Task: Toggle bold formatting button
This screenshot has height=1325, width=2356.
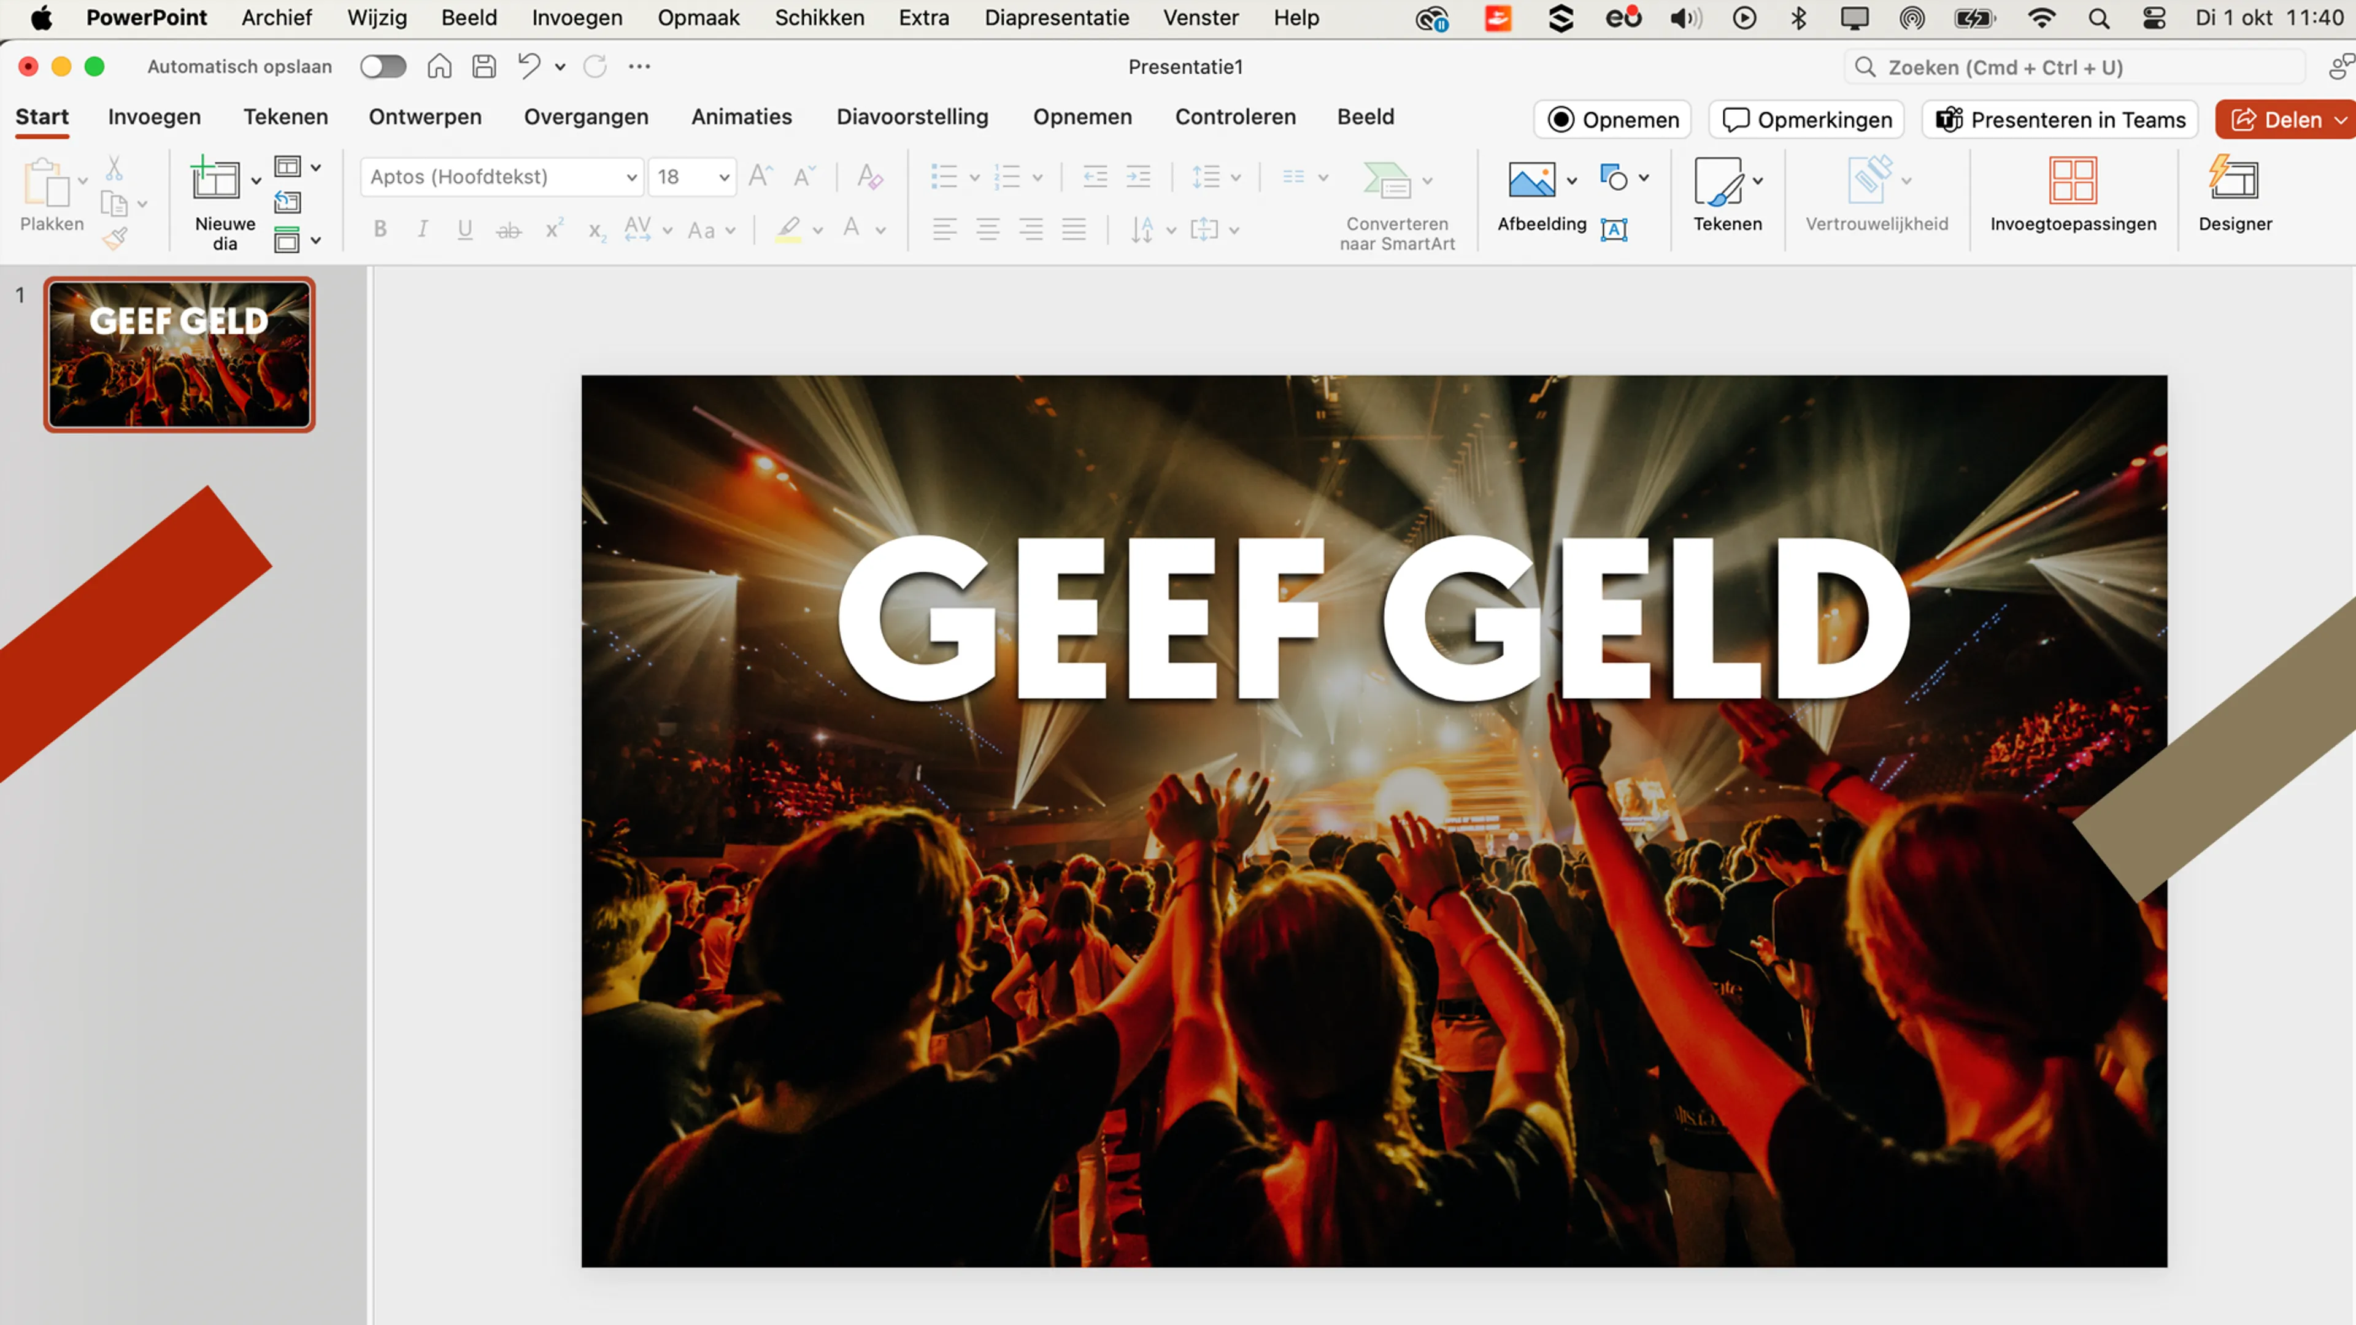Action: pyautogui.click(x=380, y=229)
